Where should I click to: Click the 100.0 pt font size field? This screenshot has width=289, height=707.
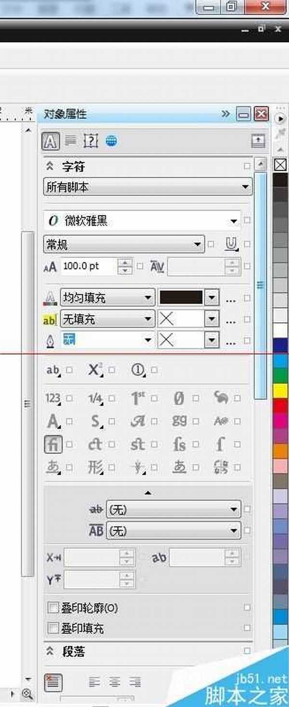92,266
